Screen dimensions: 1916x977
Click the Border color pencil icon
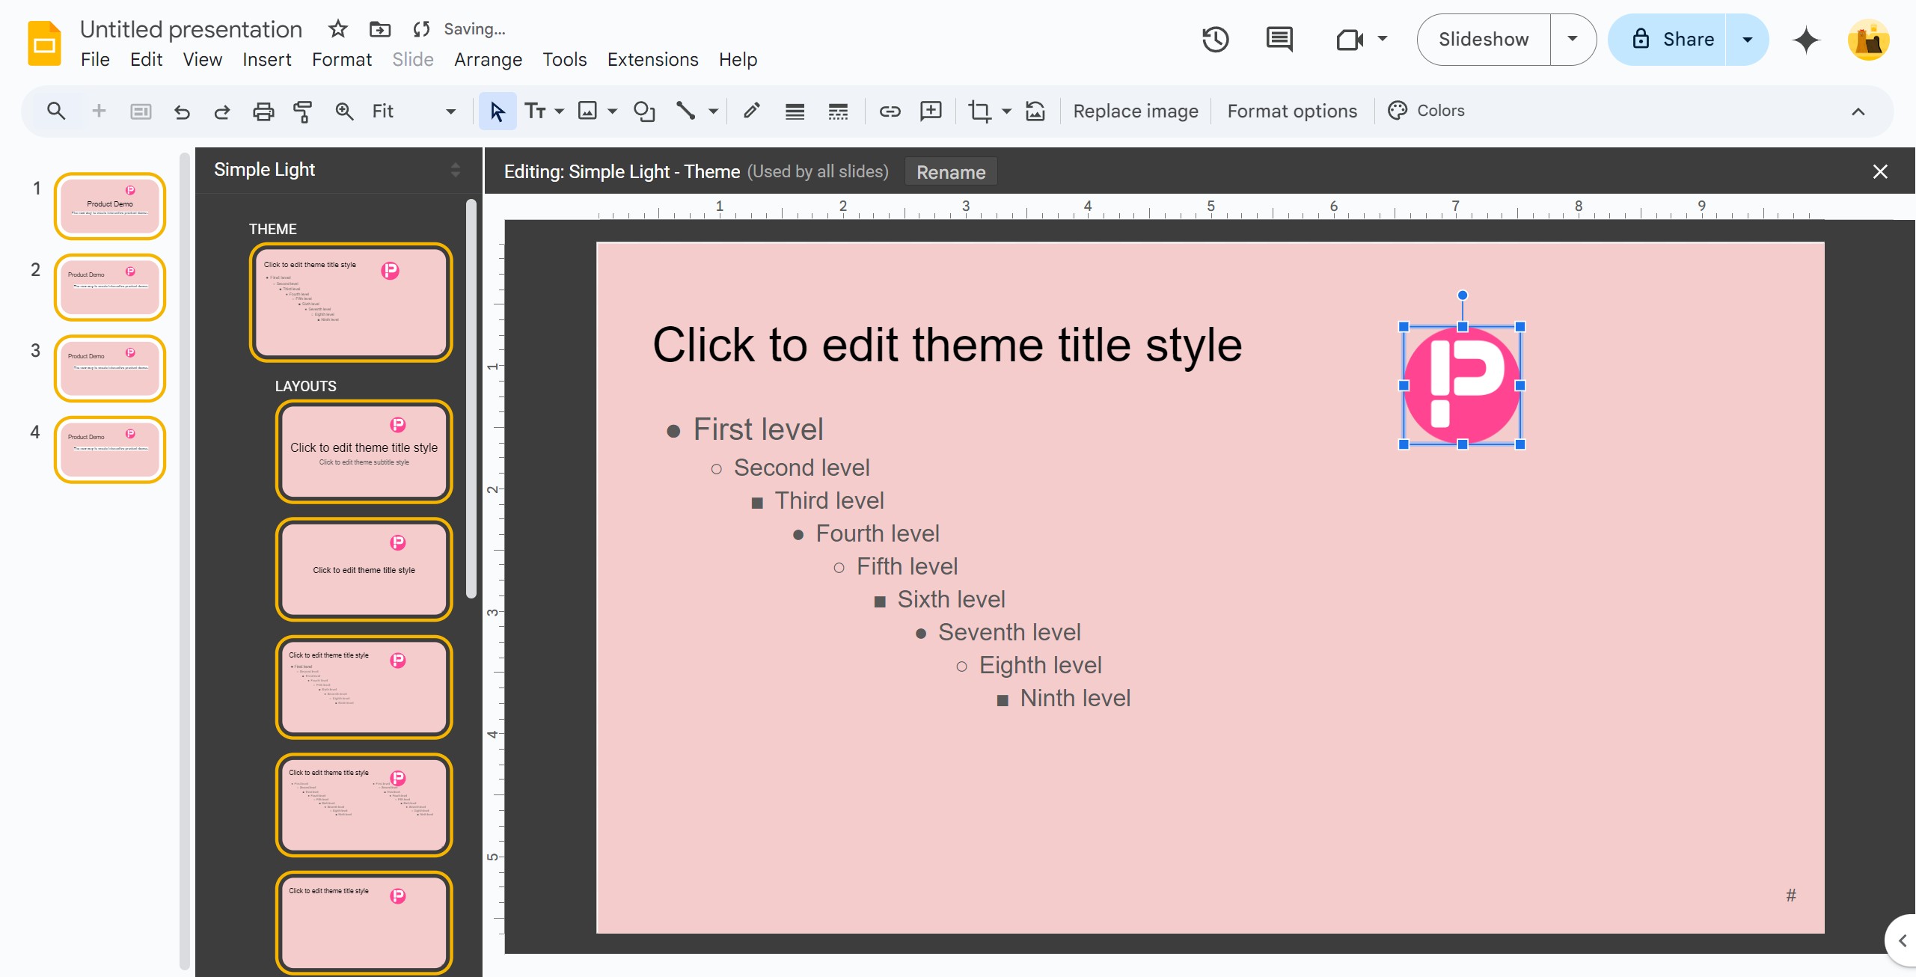pos(752,111)
